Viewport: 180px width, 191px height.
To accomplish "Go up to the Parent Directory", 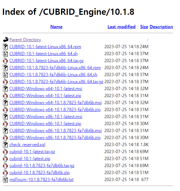I will pyautogui.click(x=25, y=40).
